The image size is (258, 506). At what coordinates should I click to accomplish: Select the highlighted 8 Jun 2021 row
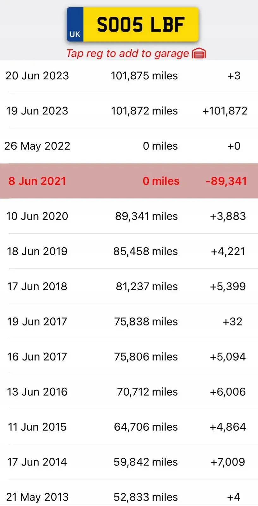[129, 181]
